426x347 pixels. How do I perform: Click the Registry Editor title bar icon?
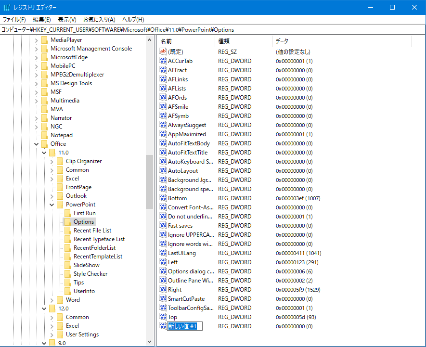coord(7,8)
